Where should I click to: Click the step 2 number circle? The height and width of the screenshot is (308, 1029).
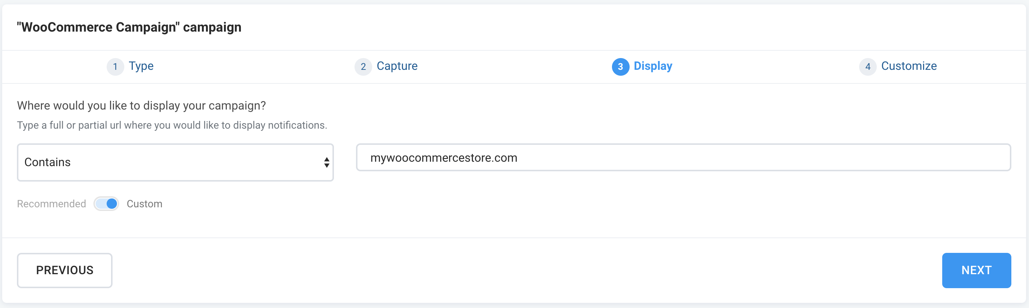click(363, 67)
